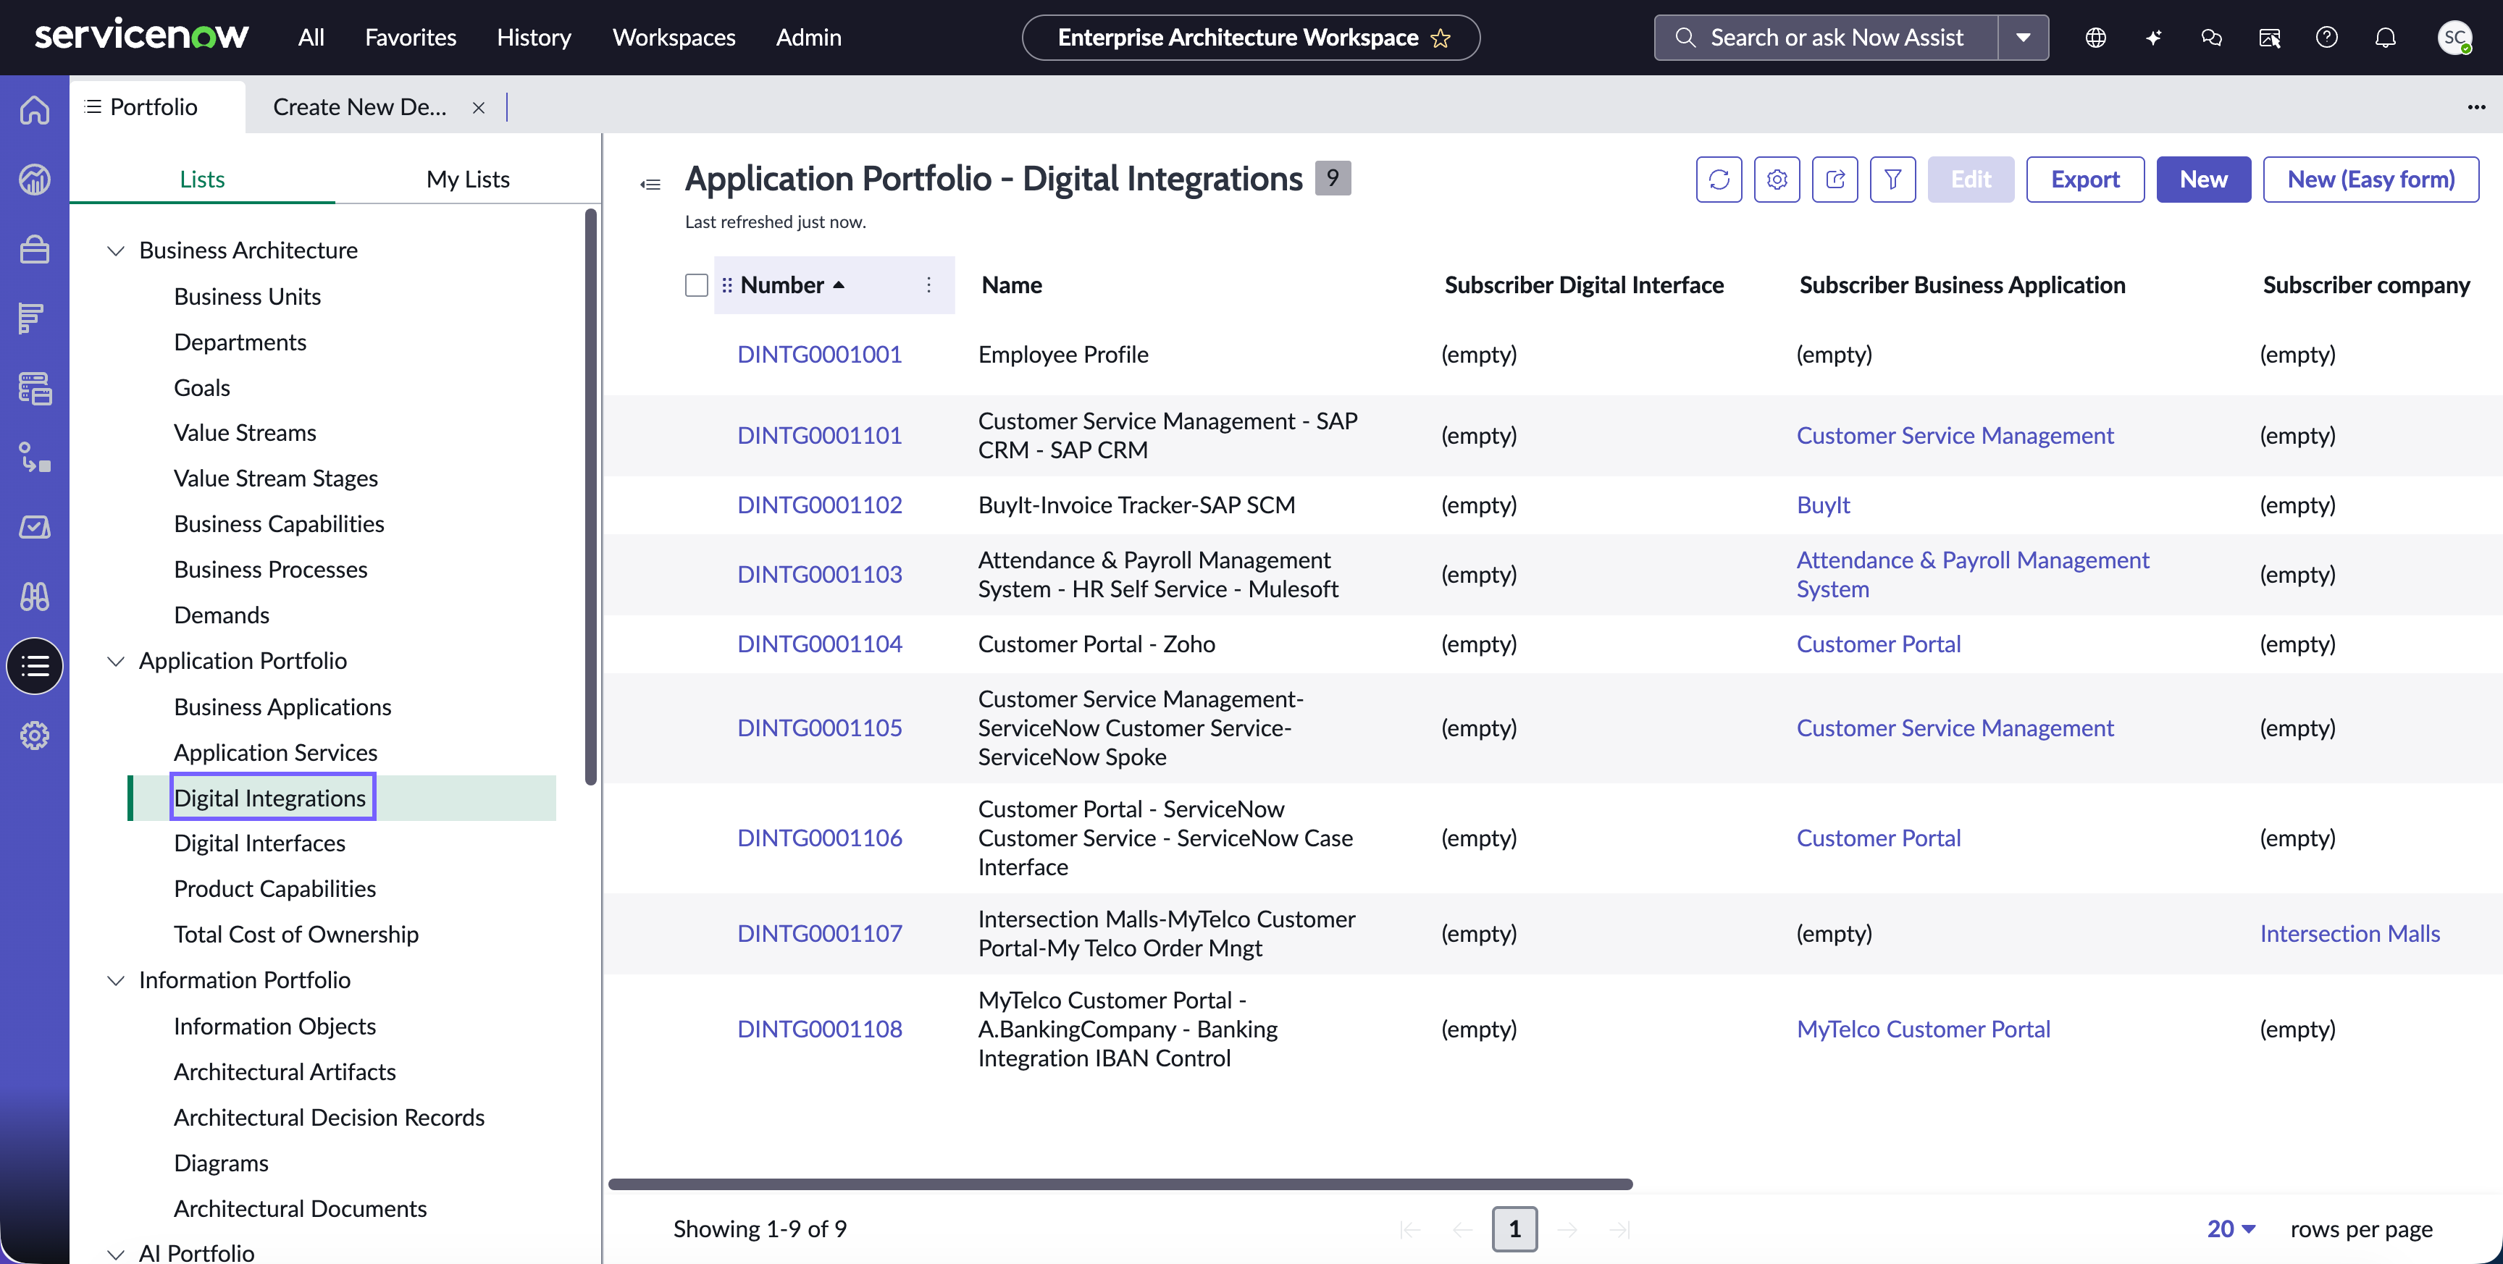Click the briefcase portfolio icon in sidebar

(35, 249)
